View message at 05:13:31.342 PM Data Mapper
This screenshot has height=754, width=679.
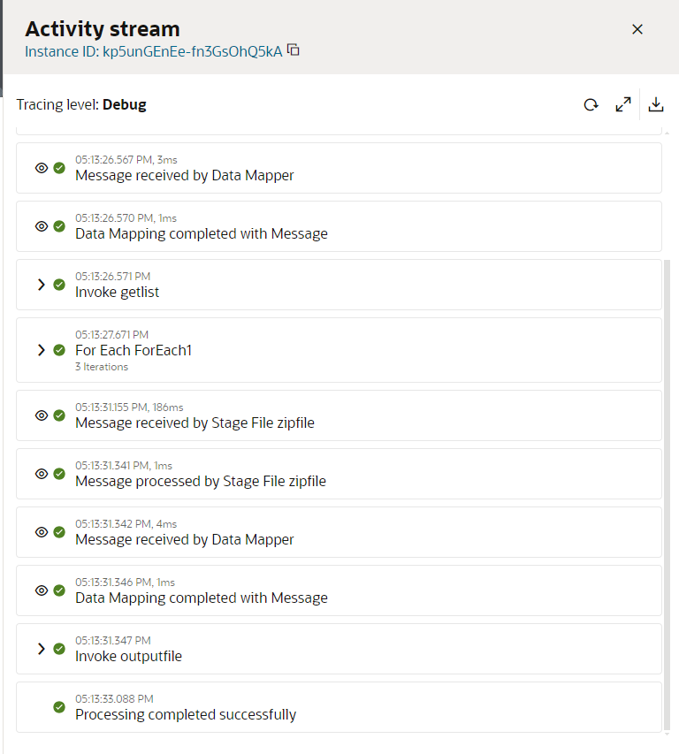click(42, 532)
